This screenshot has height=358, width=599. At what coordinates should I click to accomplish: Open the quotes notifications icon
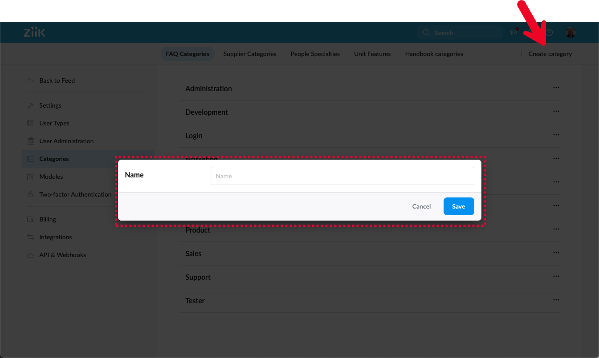(x=513, y=32)
